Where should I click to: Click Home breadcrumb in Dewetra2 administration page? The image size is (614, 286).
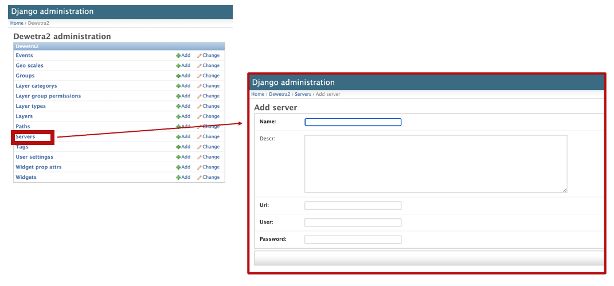(17, 23)
